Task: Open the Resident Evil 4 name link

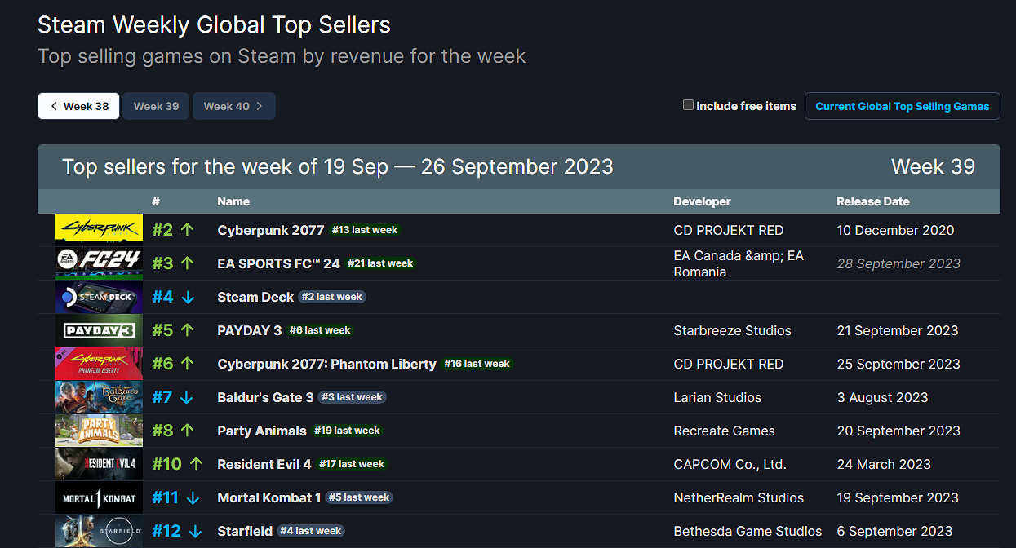Action: [264, 464]
